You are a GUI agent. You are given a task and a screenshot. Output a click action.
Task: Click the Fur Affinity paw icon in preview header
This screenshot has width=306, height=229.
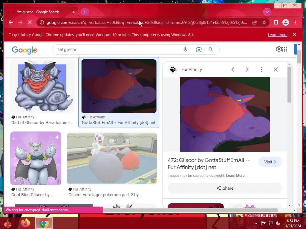pyautogui.click(x=173, y=69)
